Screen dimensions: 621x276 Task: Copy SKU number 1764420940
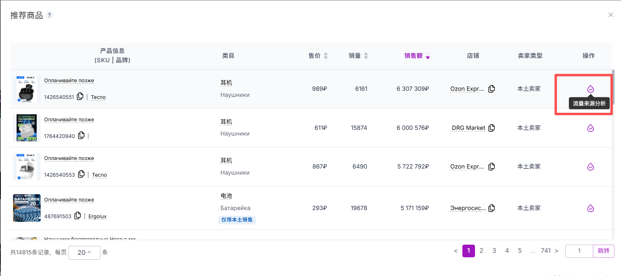click(x=81, y=136)
